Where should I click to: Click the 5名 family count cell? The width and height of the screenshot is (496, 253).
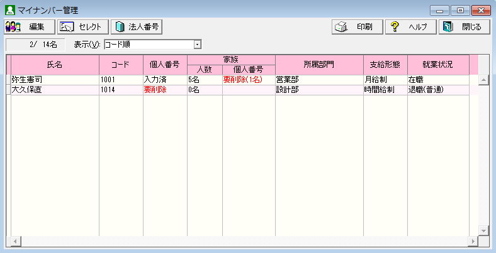(x=205, y=80)
